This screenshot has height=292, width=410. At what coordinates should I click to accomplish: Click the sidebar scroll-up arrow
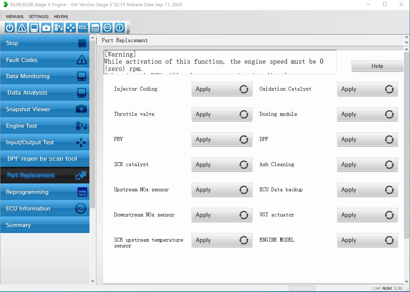[93, 38]
